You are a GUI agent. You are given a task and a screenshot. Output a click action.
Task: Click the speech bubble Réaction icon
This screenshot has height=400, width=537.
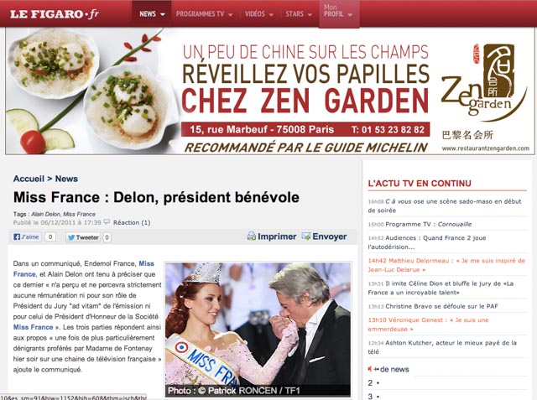click(x=107, y=222)
